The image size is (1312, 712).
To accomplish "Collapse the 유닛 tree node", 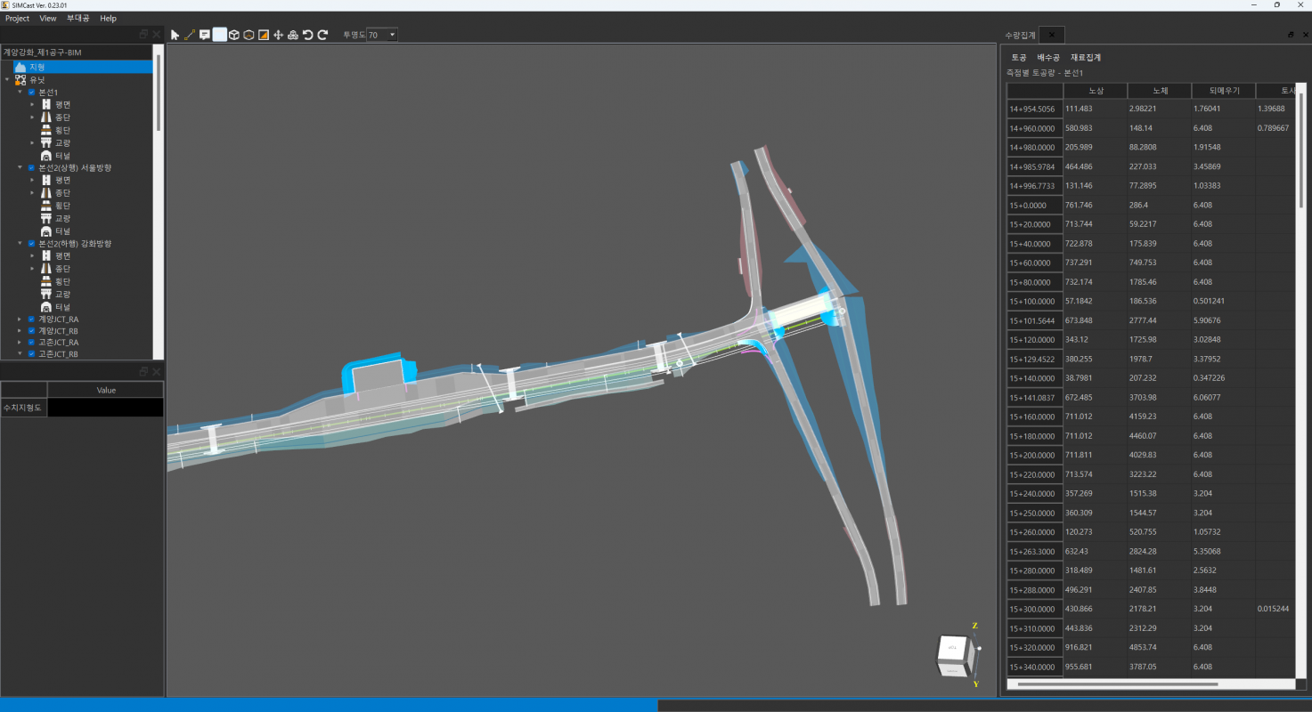I will point(7,80).
